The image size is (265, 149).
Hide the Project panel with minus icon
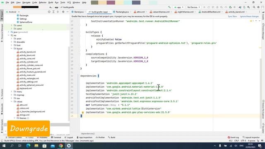tap(67, 12)
